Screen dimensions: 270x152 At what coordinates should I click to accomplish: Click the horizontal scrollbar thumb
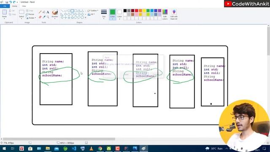(59, 139)
